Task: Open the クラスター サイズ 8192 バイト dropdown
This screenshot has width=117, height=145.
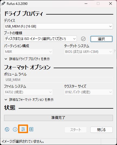Action: point(88,92)
